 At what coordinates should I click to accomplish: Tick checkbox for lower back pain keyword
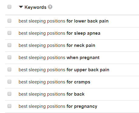point(9,21)
